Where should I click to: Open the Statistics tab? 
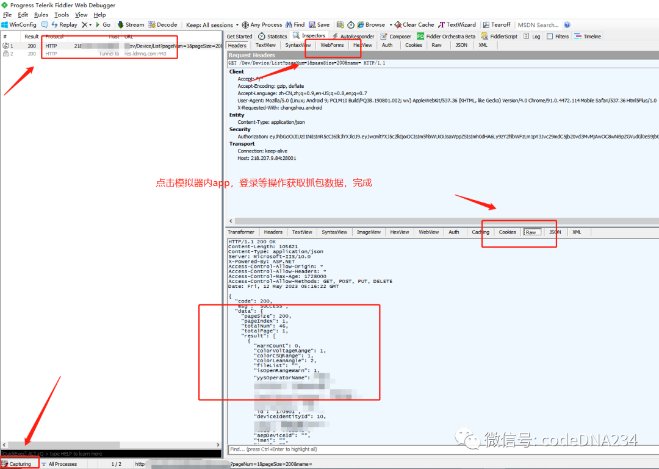272,37
